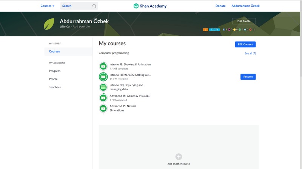
Task: Click the 4 / 108 completed text
Action: coord(119,69)
